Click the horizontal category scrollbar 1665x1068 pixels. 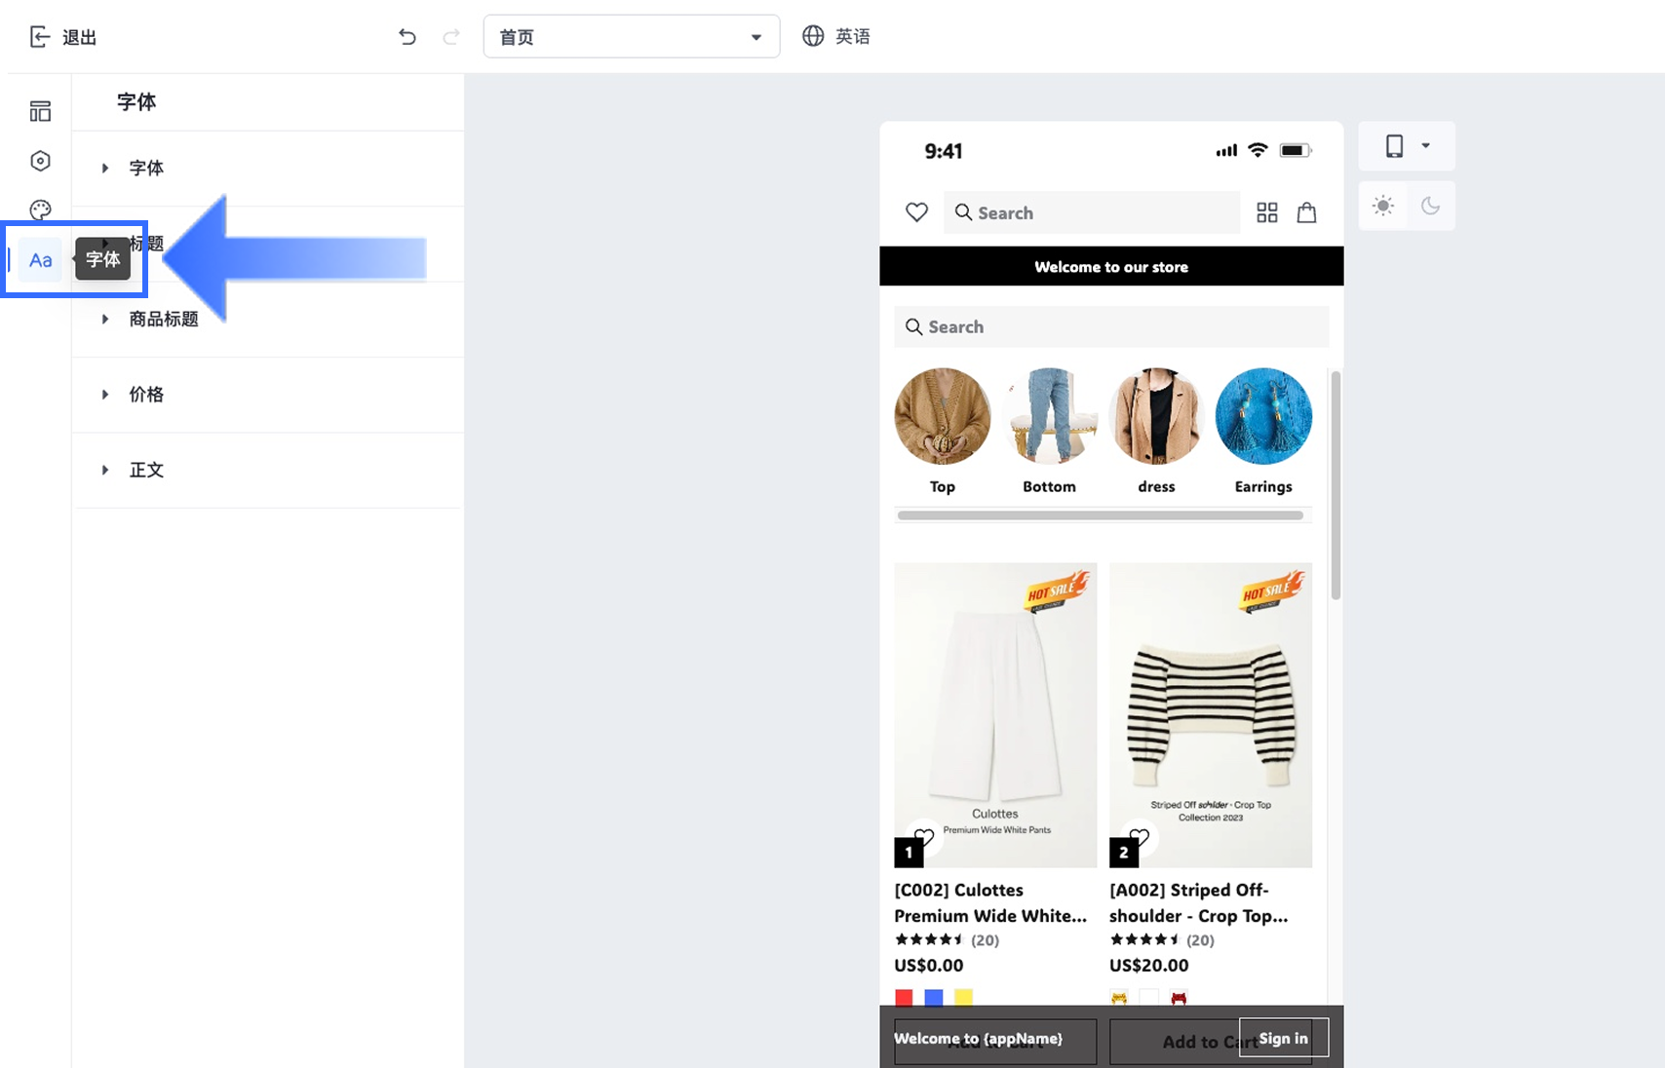click(1101, 515)
